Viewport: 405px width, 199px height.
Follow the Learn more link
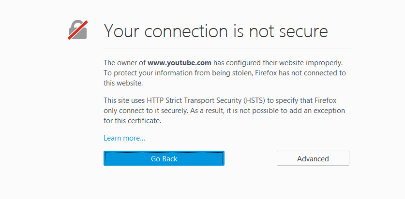tap(124, 138)
